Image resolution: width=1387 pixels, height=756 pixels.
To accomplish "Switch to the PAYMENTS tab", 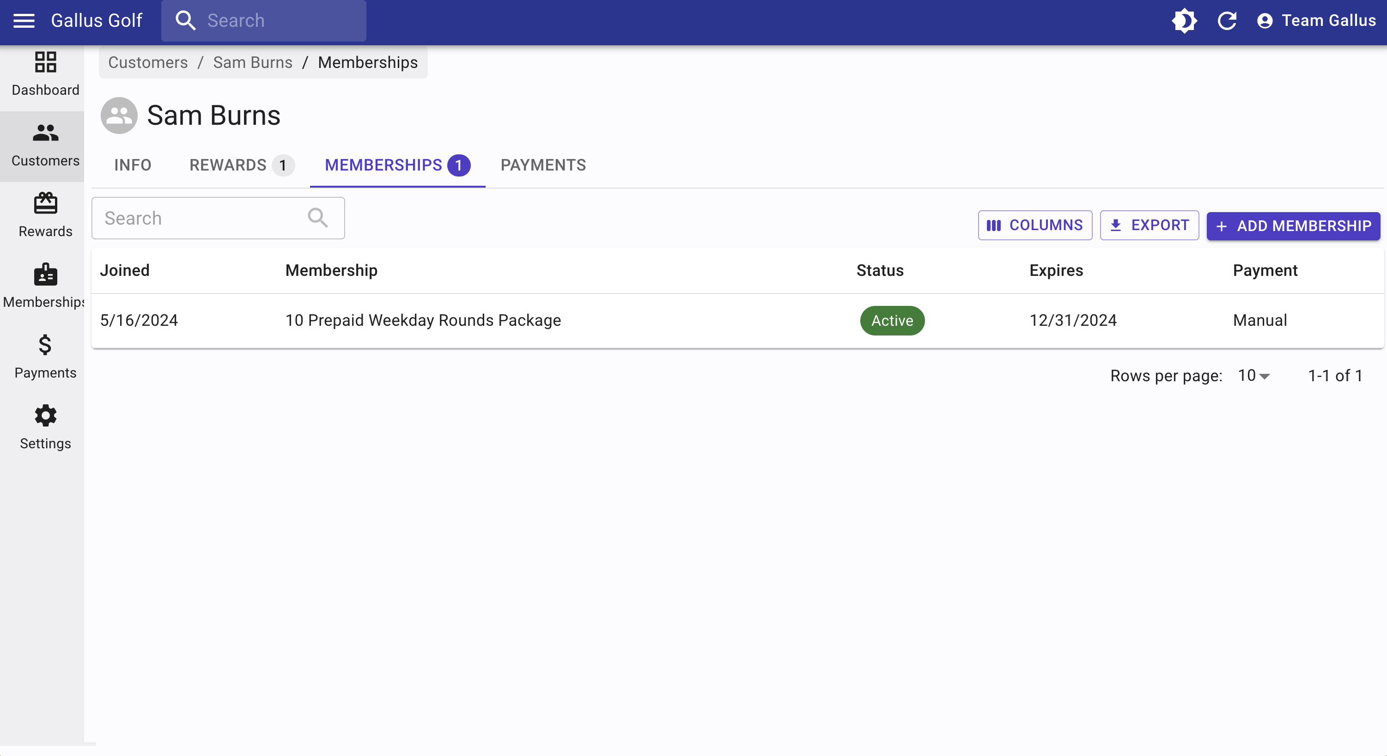I will pyautogui.click(x=543, y=165).
